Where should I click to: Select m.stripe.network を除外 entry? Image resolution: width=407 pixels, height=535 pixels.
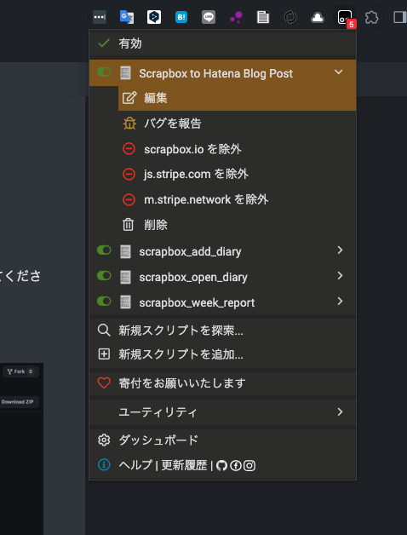click(x=237, y=199)
